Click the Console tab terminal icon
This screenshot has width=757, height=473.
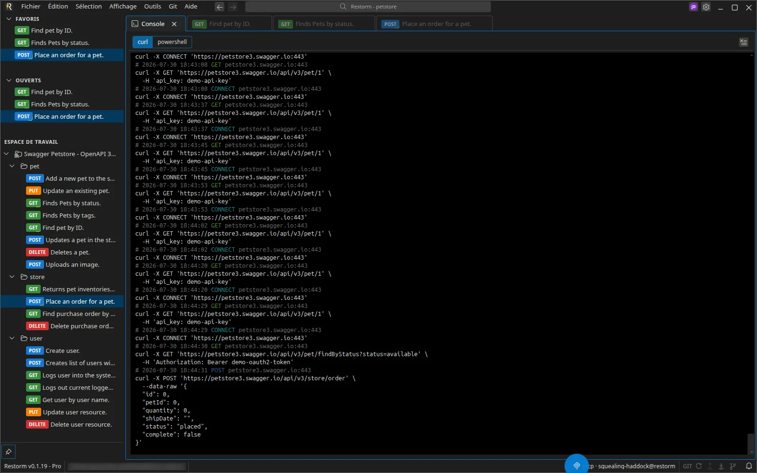135,24
